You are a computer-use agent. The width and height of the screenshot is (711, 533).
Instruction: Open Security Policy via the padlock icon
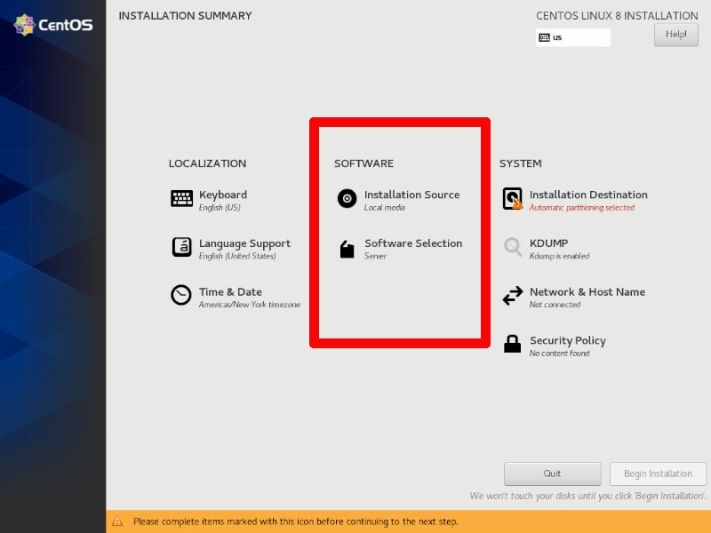pos(514,346)
